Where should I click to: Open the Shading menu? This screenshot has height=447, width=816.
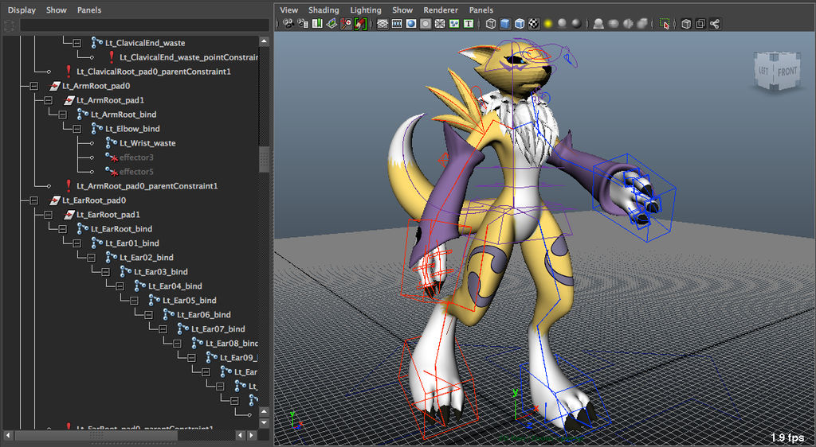tap(324, 10)
